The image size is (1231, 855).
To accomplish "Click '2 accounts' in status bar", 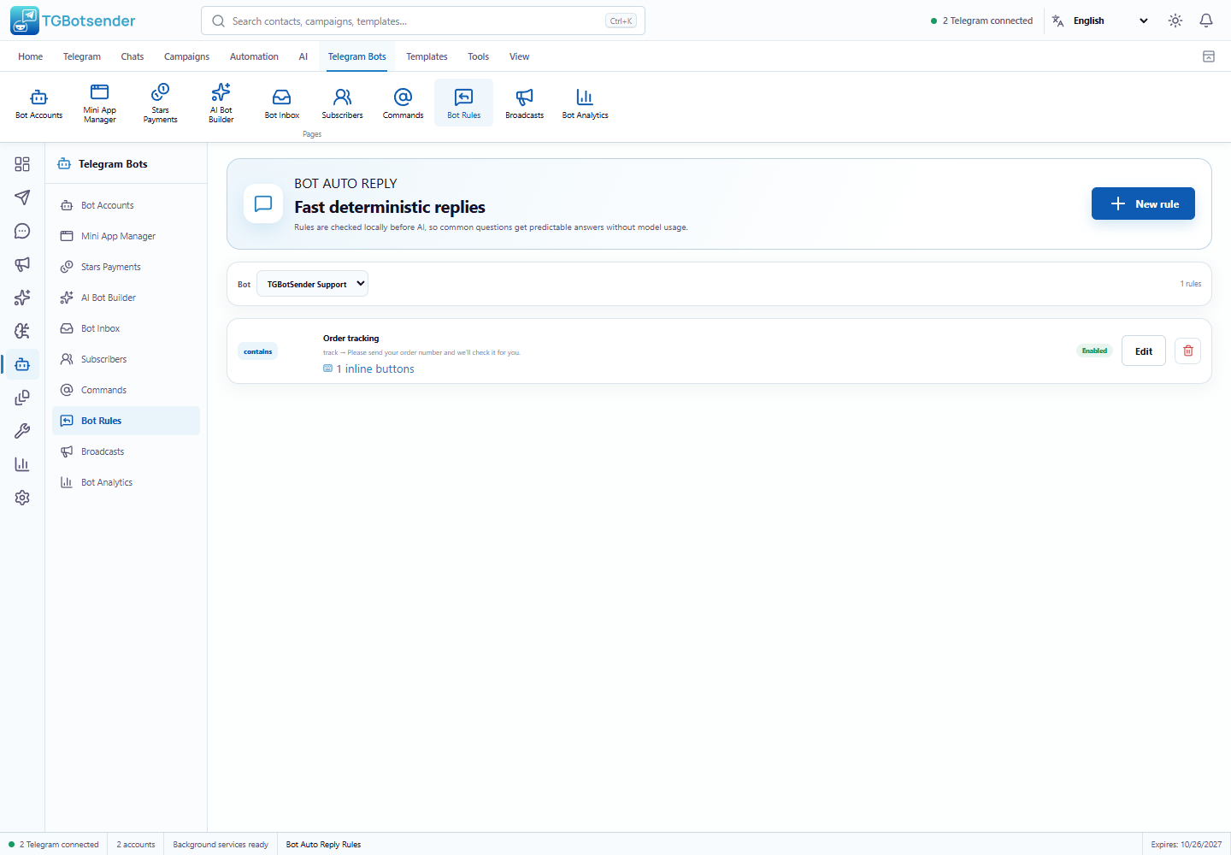I will [136, 845].
